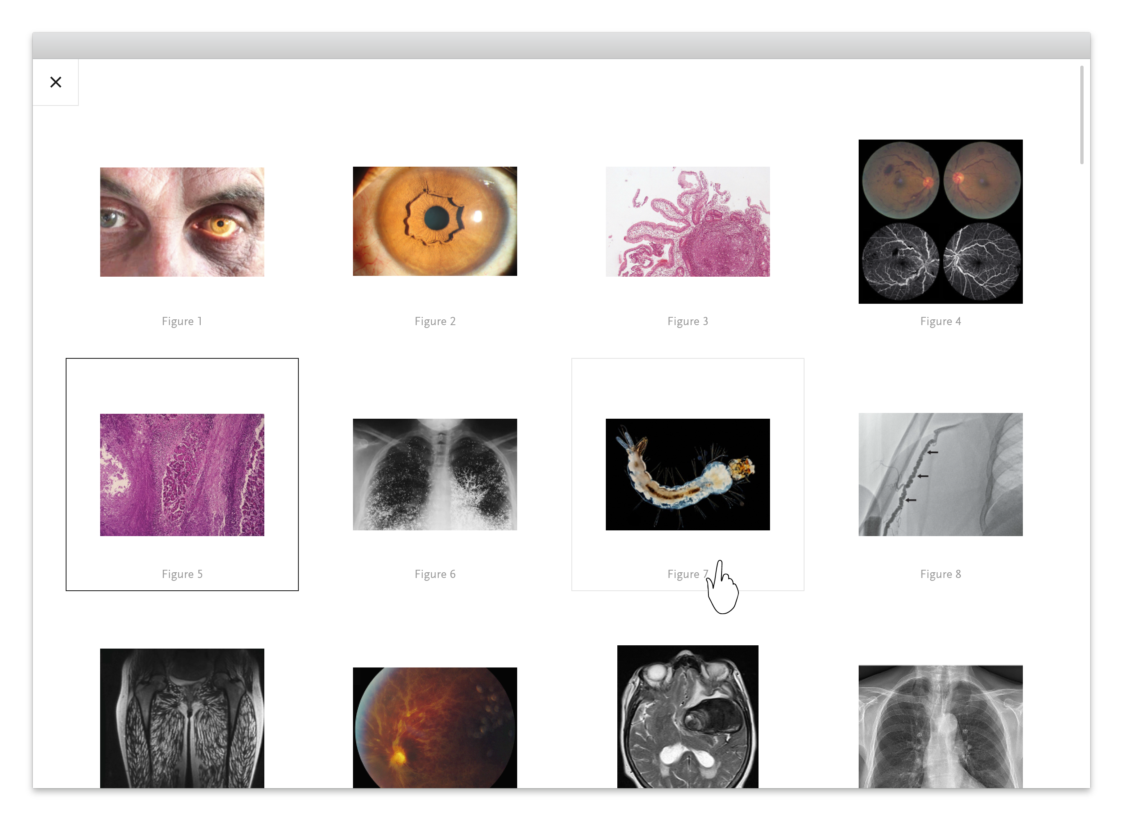View the bottom-row chest radiograph thumbnail
1123x821 pixels.
[941, 727]
